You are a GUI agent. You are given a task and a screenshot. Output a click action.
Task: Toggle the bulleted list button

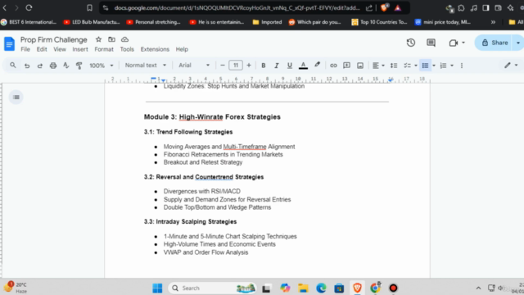click(425, 66)
